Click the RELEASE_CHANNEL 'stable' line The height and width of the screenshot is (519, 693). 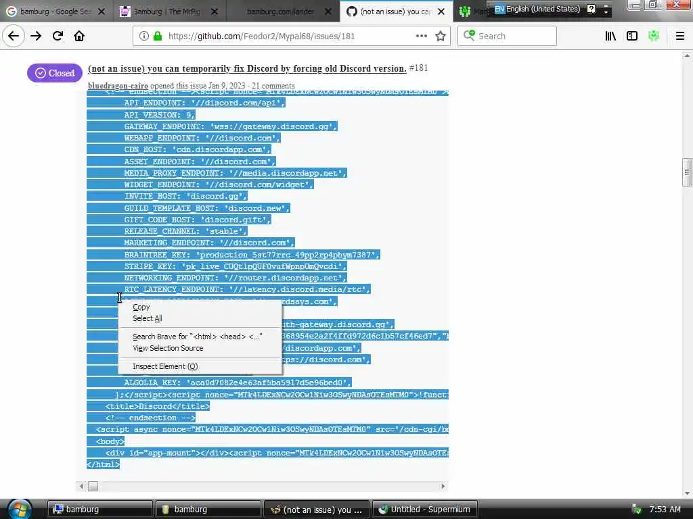pos(185,231)
